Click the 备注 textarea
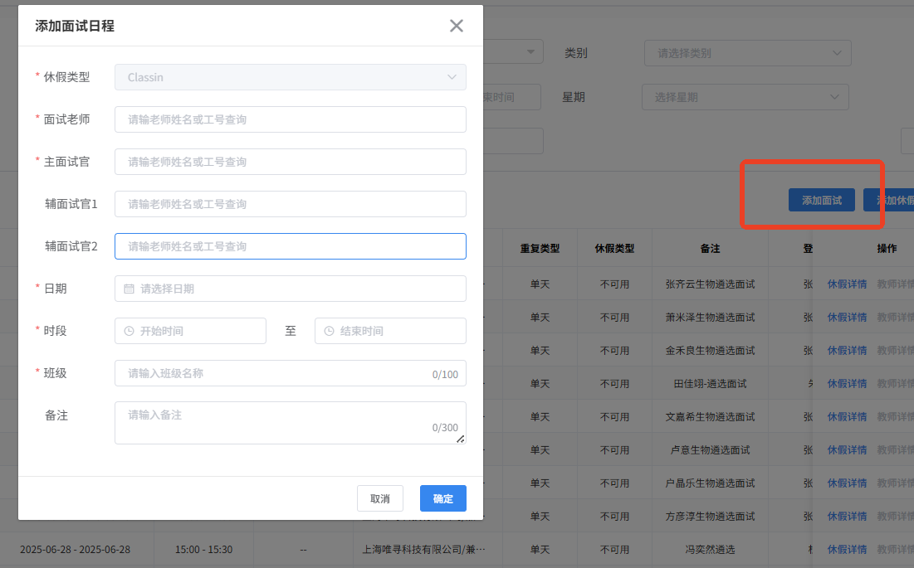The image size is (914, 568). coord(290,422)
